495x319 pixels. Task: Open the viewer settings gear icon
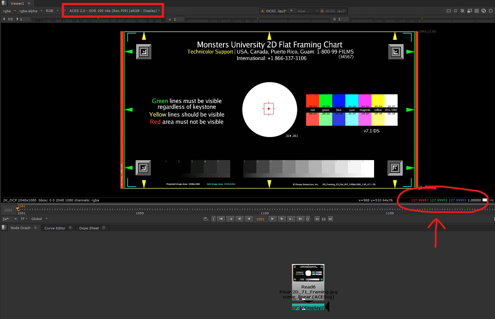pyautogui.click(x=491, y=11)
